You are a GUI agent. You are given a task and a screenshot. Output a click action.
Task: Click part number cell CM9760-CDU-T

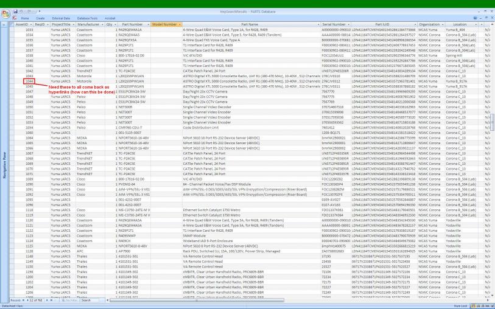pos(134,127)
